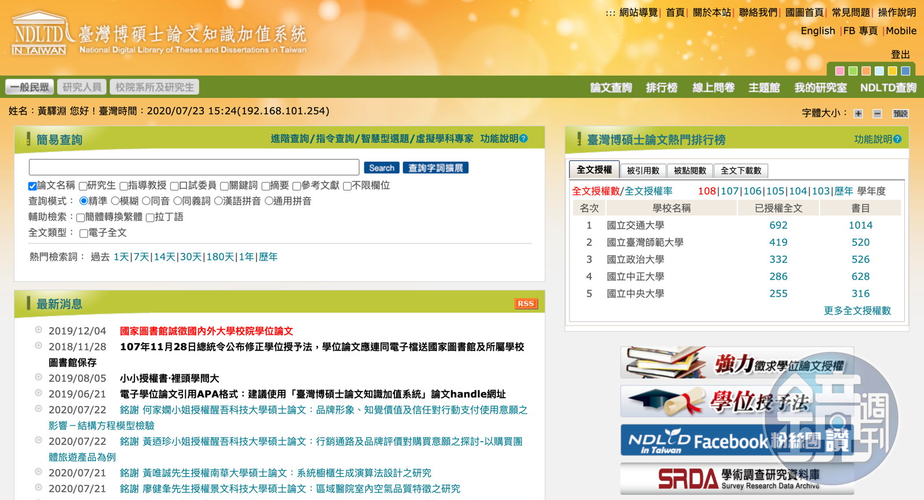Open the 我的研究室 navigation menu
This screenshot has width=924, height=500.
820,88
